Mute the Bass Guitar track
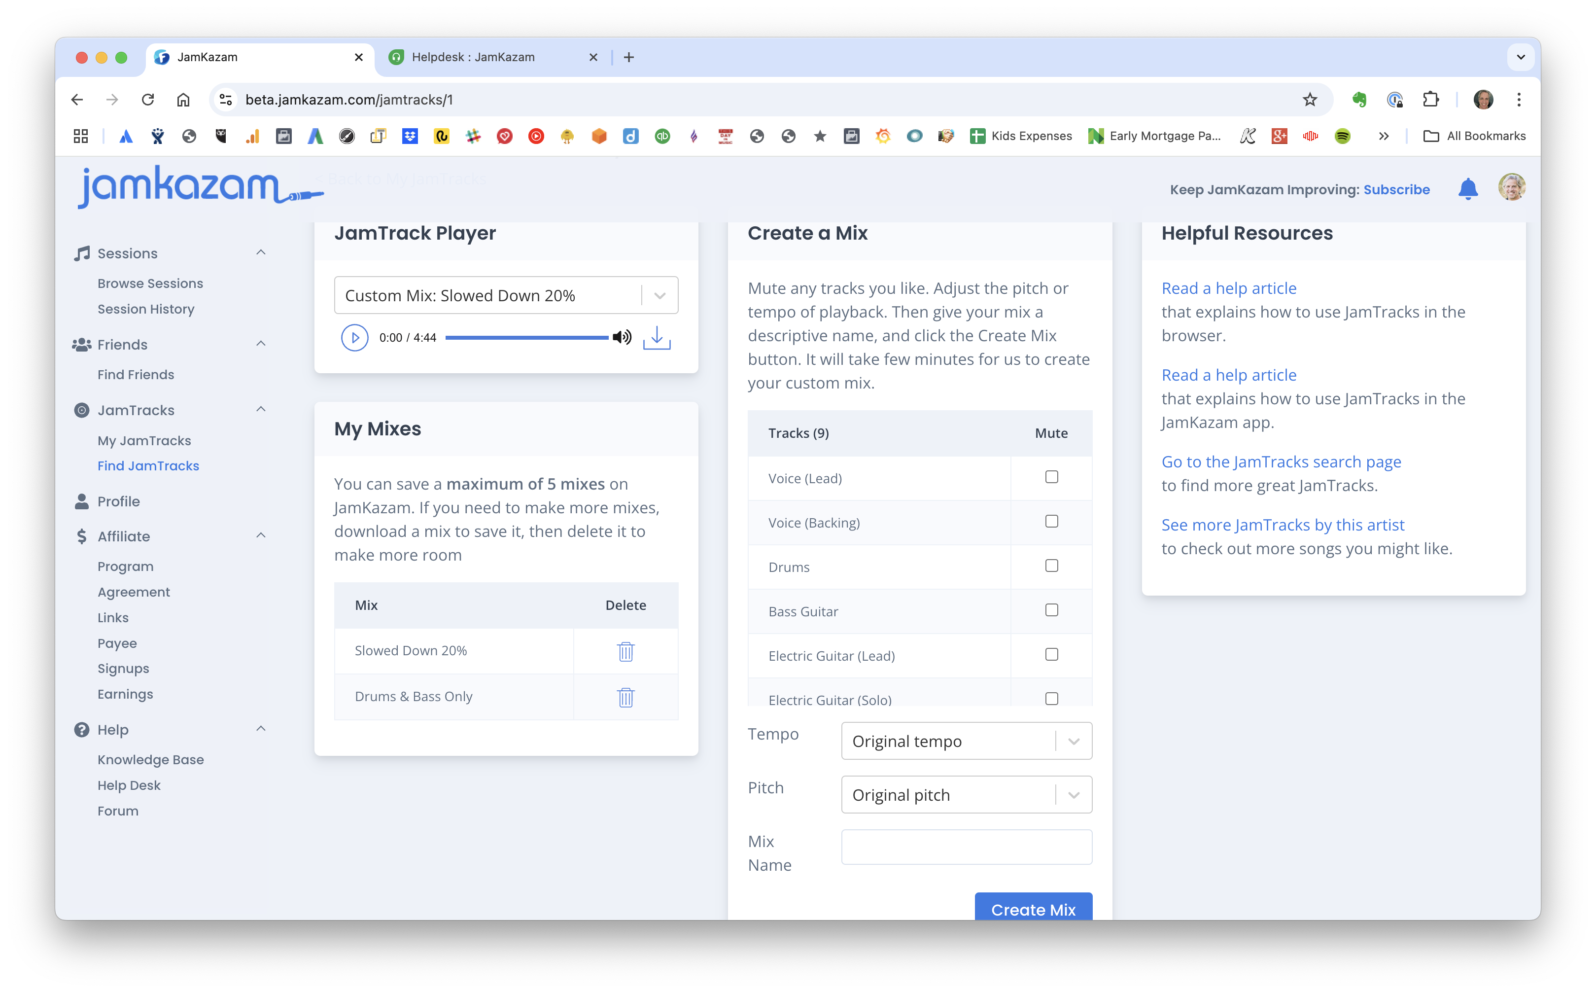Image resolution: width=1596 pixels, height=993 pixels. point(1051,610)
